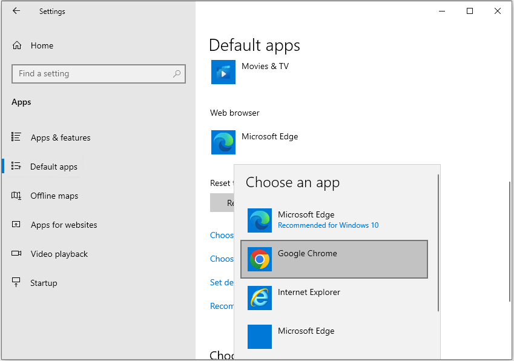This screenshot has width=514, height=361.
Task: Click the Apps section header in sidebar
Action: [x=21, y=102]
